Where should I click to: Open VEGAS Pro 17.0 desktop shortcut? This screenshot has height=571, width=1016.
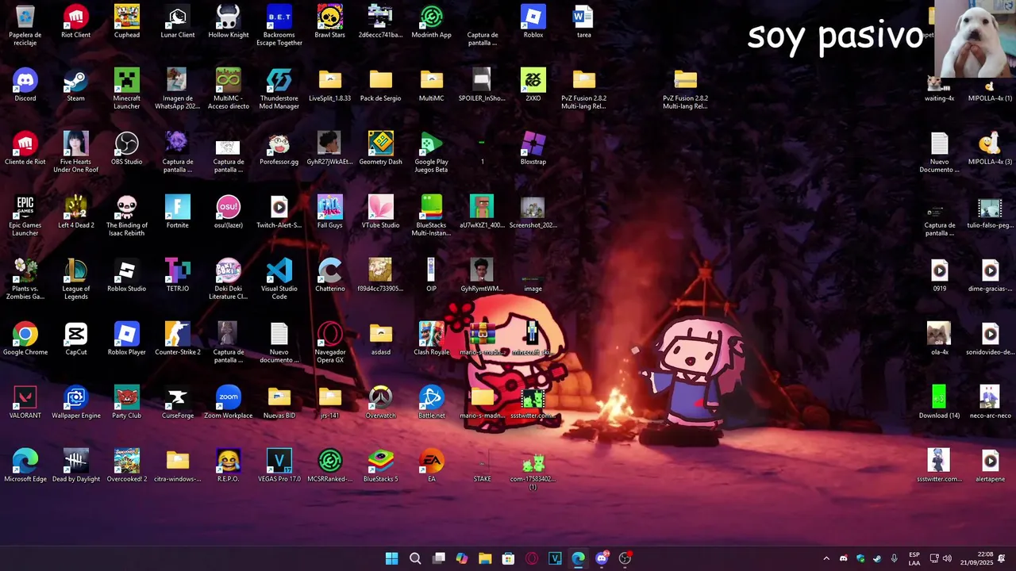coord(279,466)
